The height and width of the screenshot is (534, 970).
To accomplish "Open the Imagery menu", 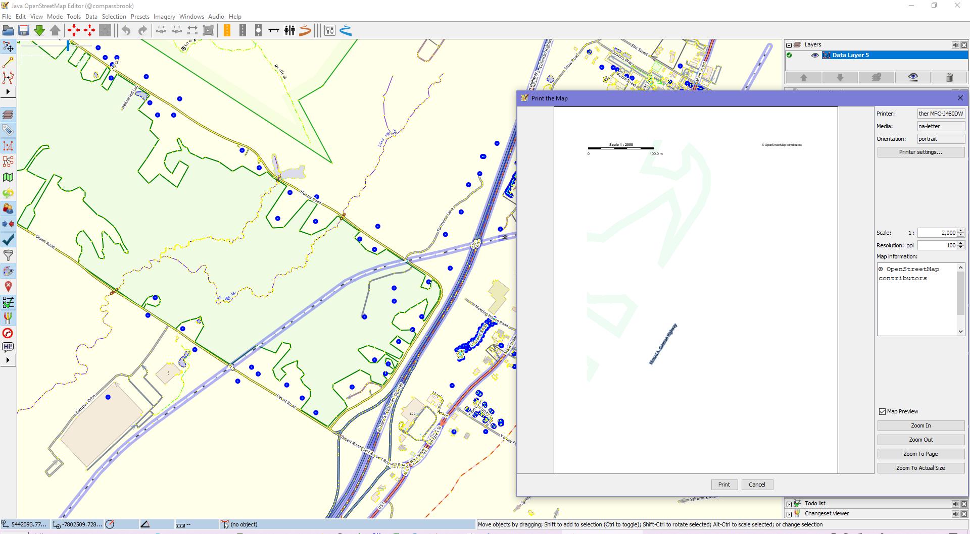I will click(x=164, y=17).
